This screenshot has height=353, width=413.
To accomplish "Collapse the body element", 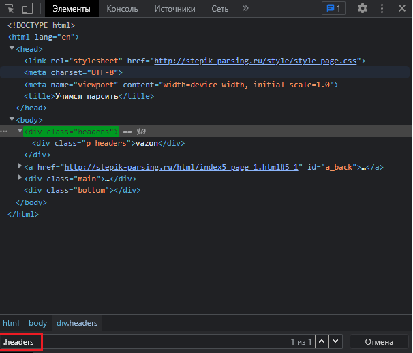I will 12,119.
